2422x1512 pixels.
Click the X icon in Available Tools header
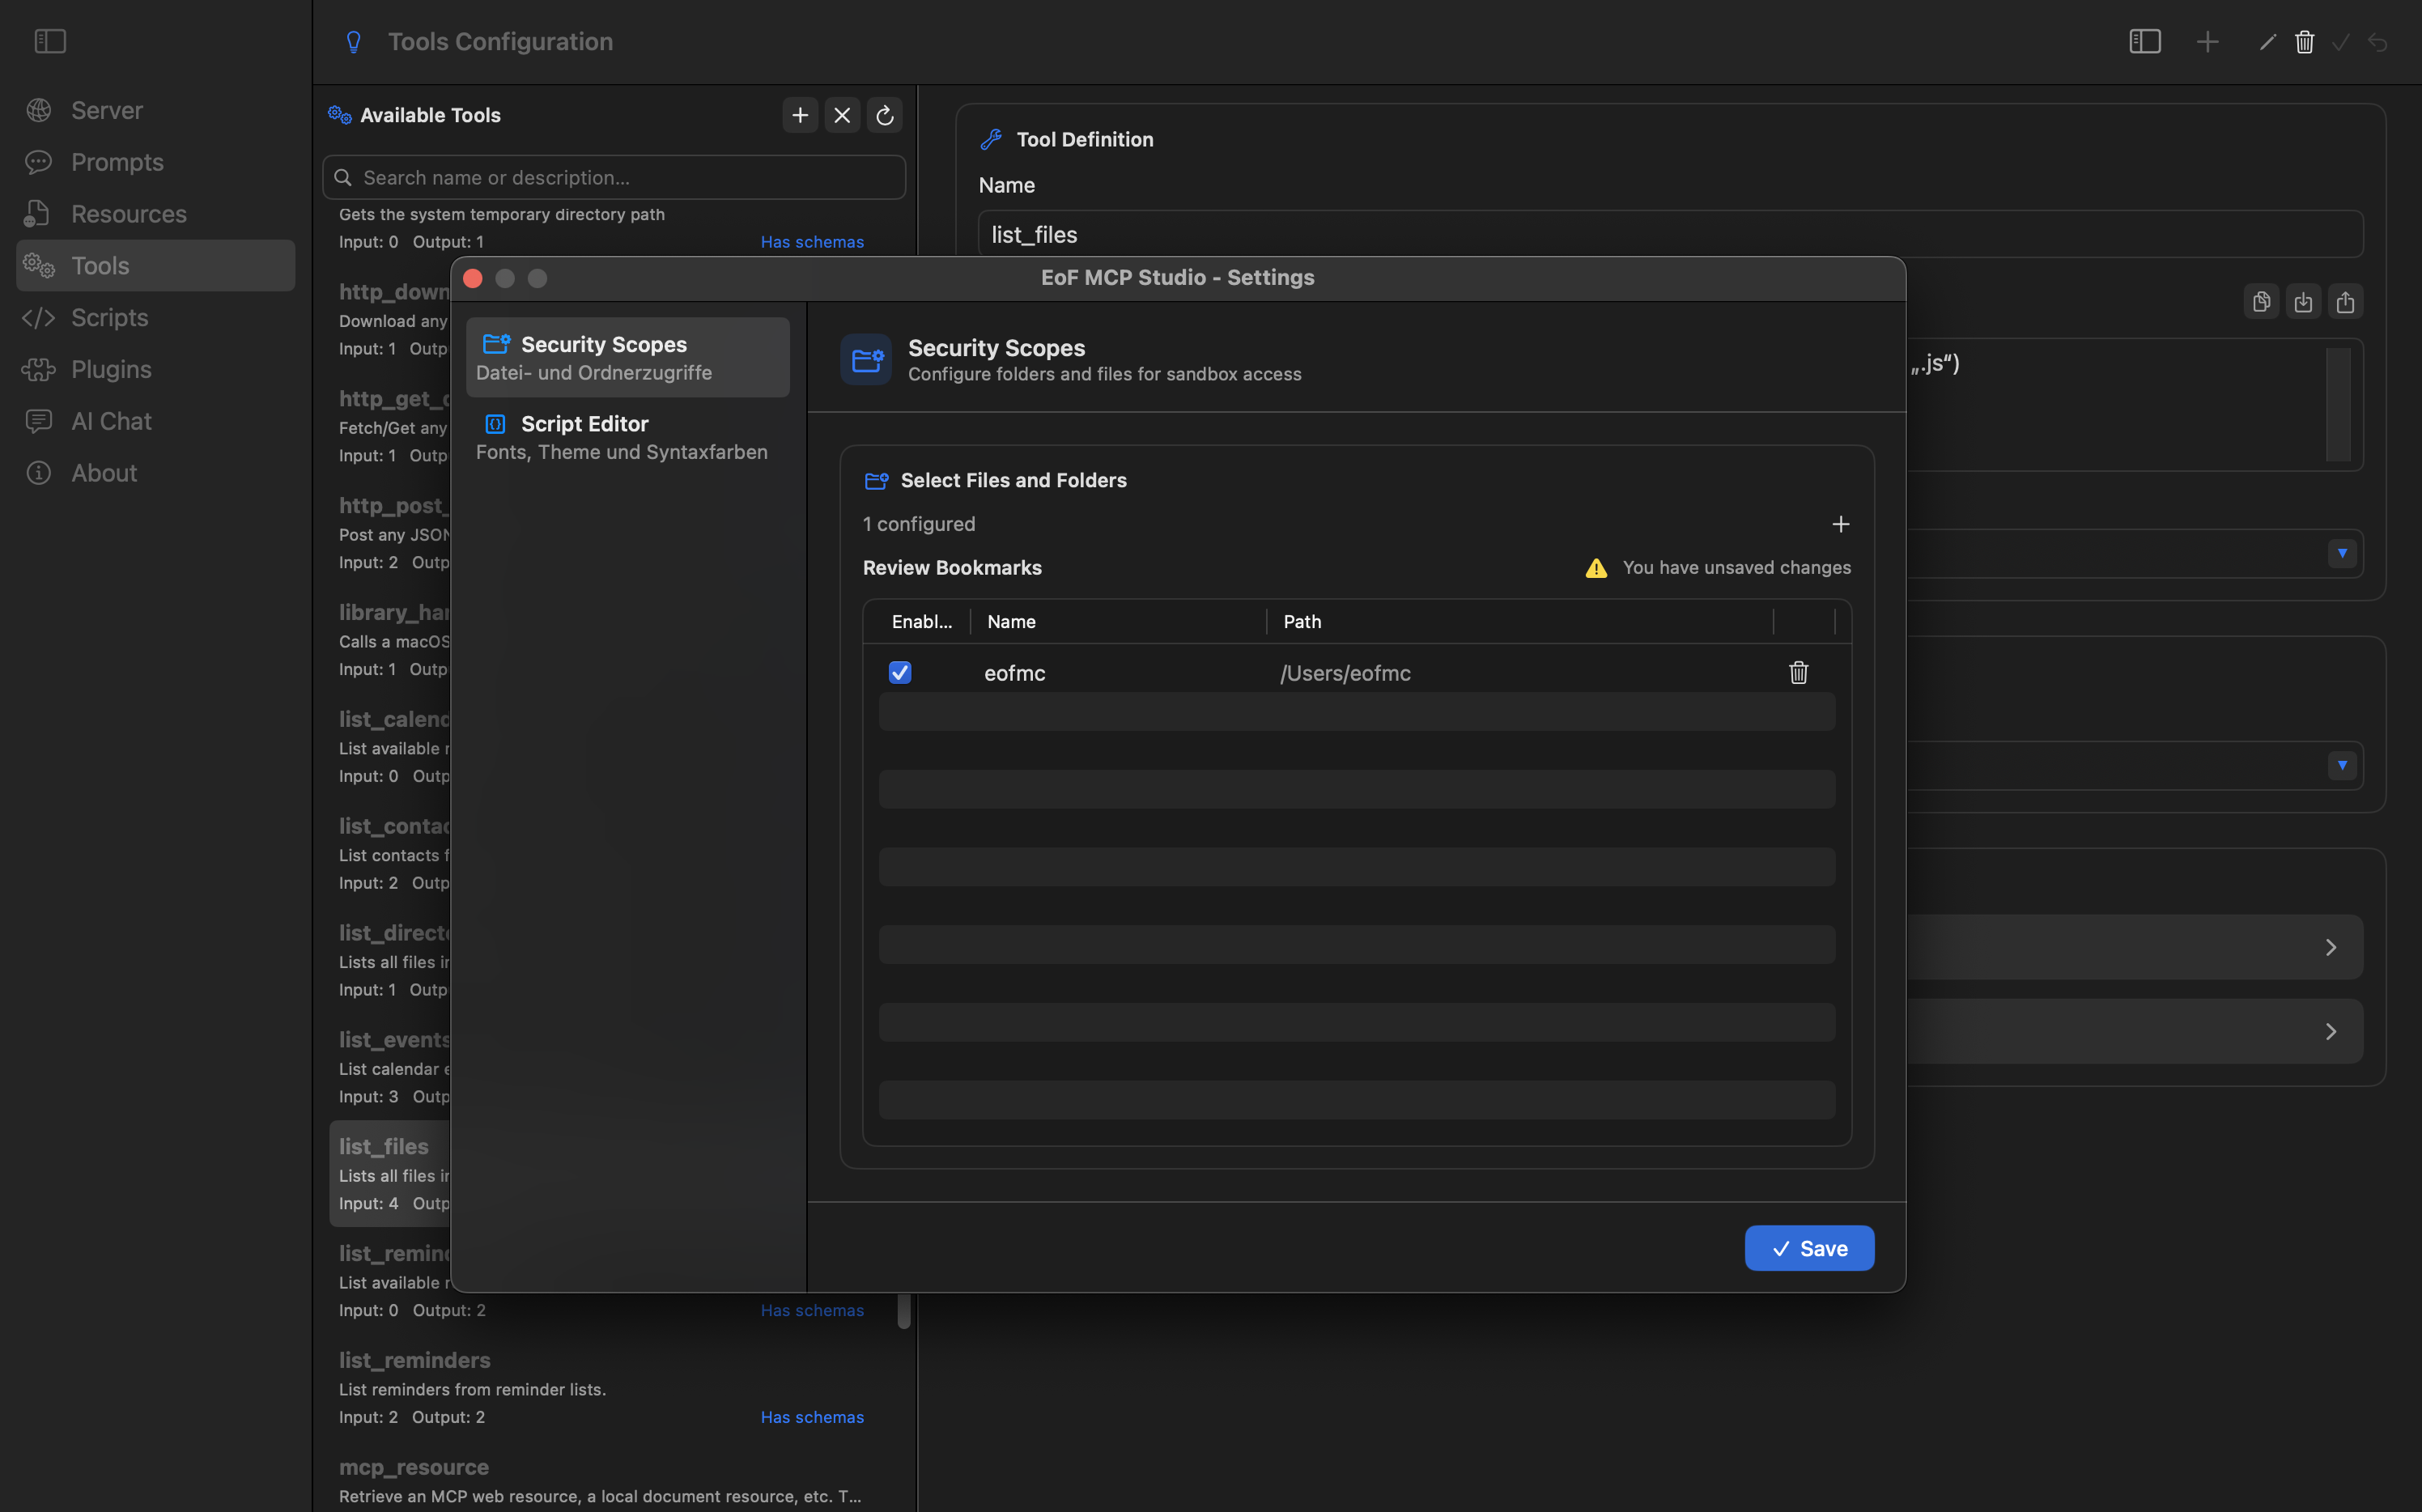pos(842,115)
